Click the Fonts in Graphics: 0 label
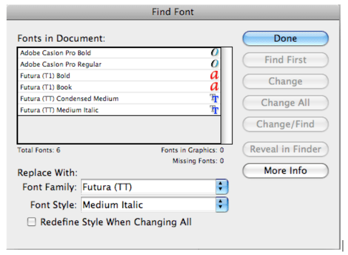Image resolution: width=348 pixels, height=255 pixels. 192,150
